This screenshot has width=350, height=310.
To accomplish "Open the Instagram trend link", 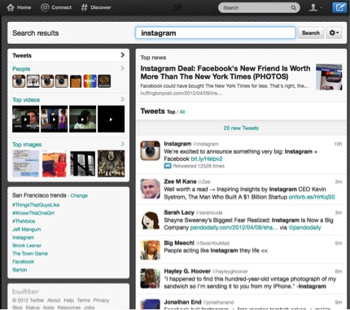I will (24, 238).
